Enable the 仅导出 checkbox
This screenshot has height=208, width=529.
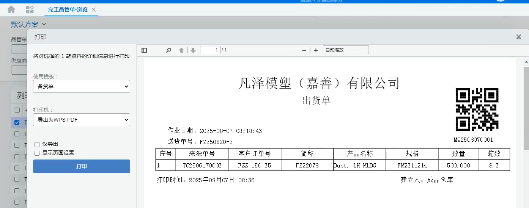[x=37, y=144]
